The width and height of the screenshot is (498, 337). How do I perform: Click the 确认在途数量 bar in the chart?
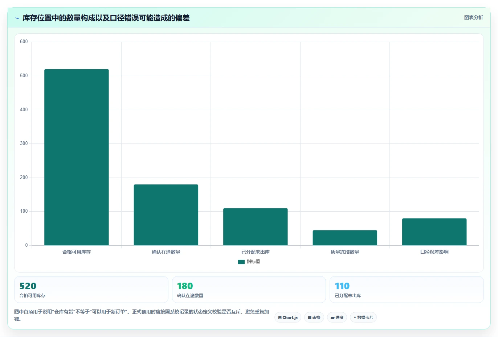pyautogui.click(x=166, y=215)
